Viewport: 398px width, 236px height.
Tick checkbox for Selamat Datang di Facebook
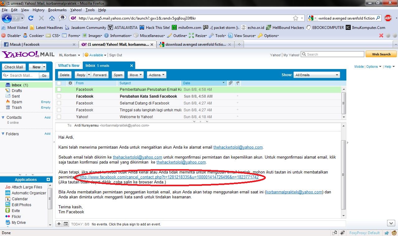click(59, 103)
